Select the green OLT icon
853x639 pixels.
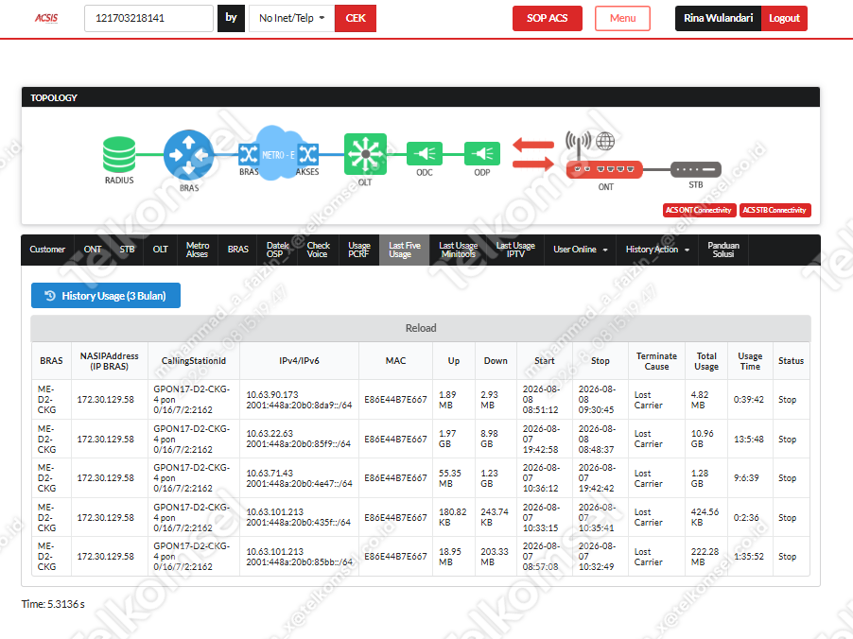(x=366, y=154)
